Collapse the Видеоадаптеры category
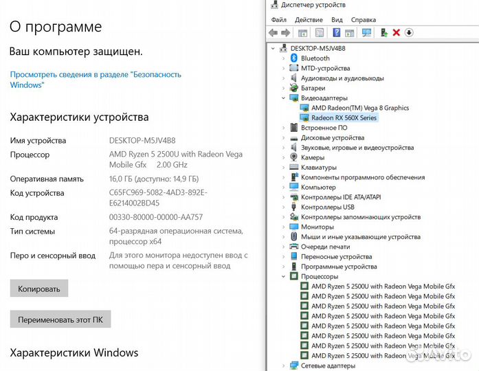 [x=283, y=98]
